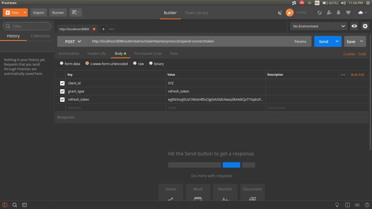Screen dimensions: 372x209
Task: Click environment quick look eye icon
Action: tap(354, 26)
